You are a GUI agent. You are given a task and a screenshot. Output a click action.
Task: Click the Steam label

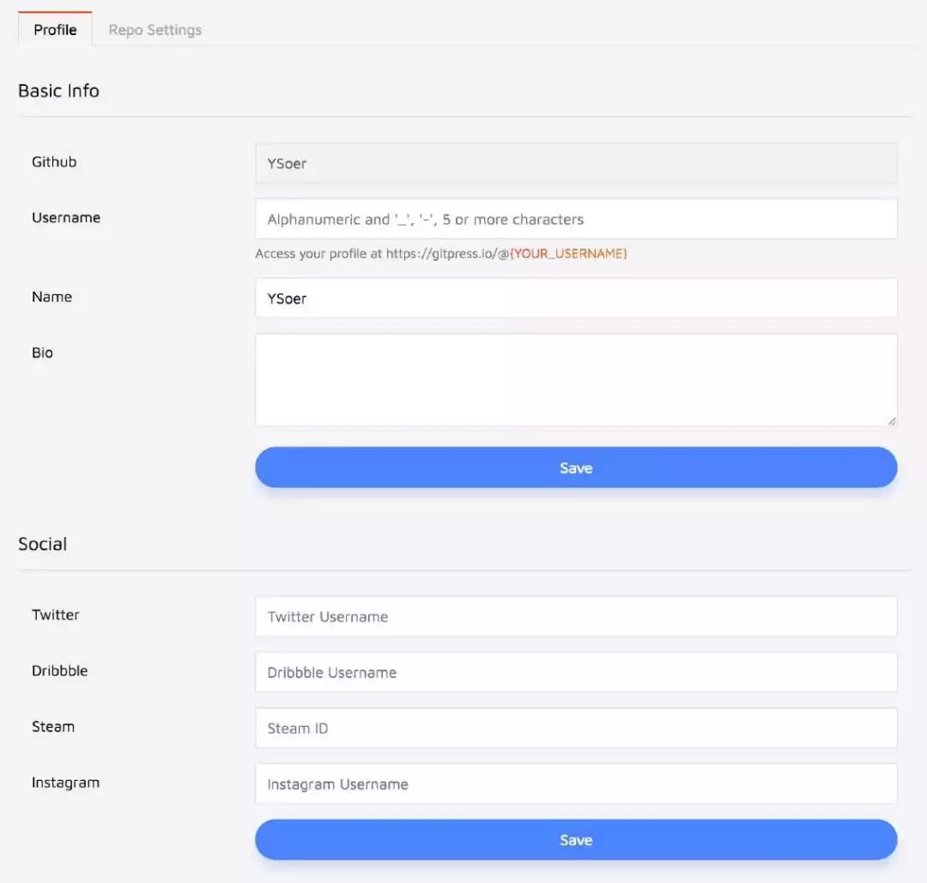tap(53, 726)
